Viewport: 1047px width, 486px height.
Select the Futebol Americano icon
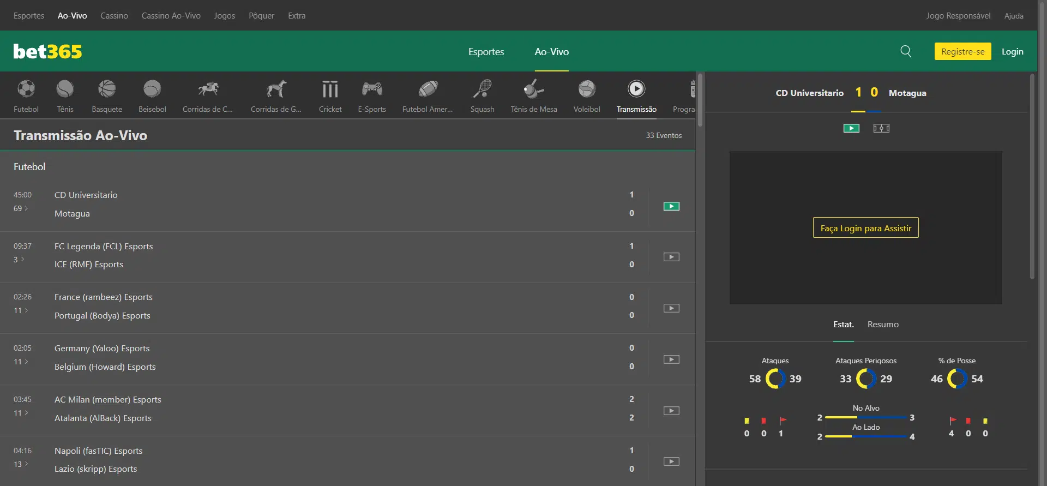428,89
